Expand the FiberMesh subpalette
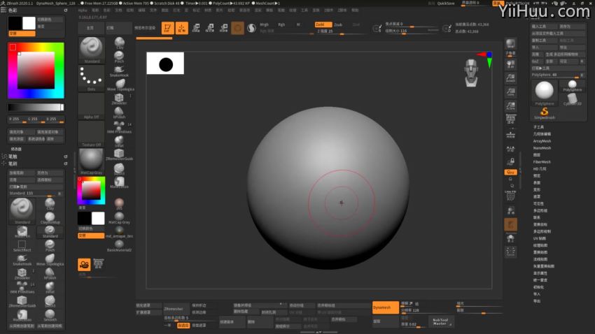 click(x=542, y=161)
